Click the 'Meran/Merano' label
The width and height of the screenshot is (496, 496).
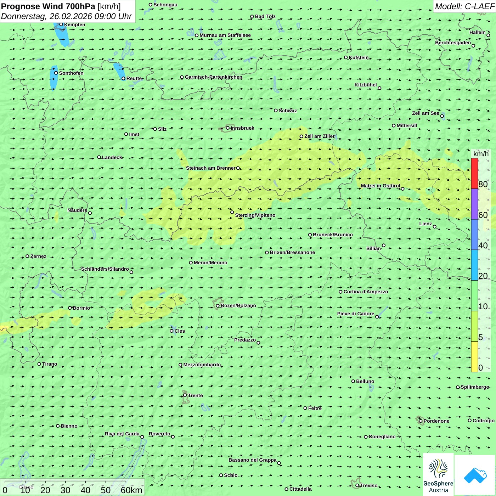pyautogui.click(x=210, y=263)
